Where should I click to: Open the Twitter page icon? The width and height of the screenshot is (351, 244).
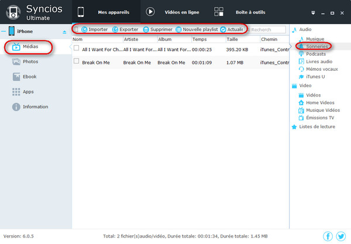(x=340, y=236)
